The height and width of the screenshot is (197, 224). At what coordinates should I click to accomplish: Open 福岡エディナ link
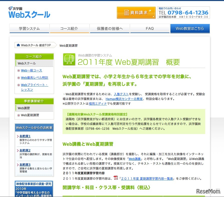point(98,103)
